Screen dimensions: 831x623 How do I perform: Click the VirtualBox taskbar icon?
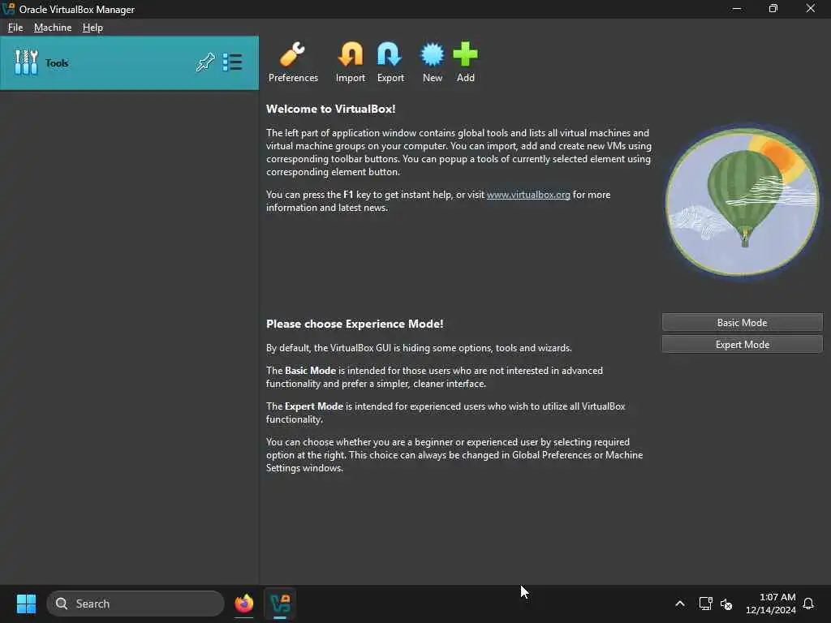click(280, 604)
